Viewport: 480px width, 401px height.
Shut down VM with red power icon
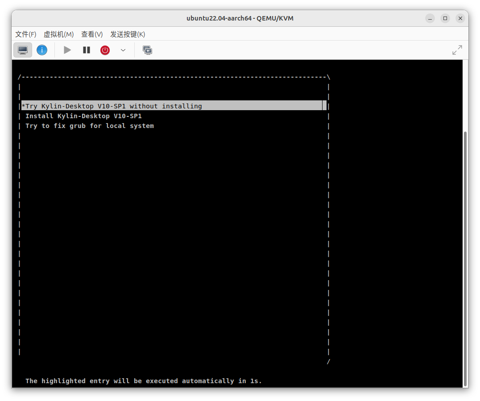point(105,50)
